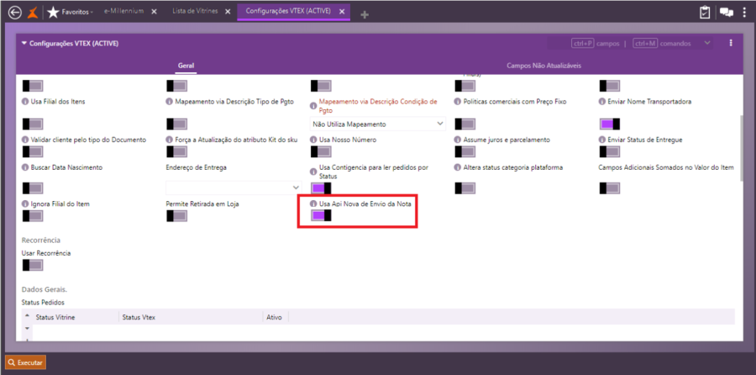The height and width of the screenshot is (375, 756).
Task: Close the e-Millennium tab
Action: [x=154, y=12]
